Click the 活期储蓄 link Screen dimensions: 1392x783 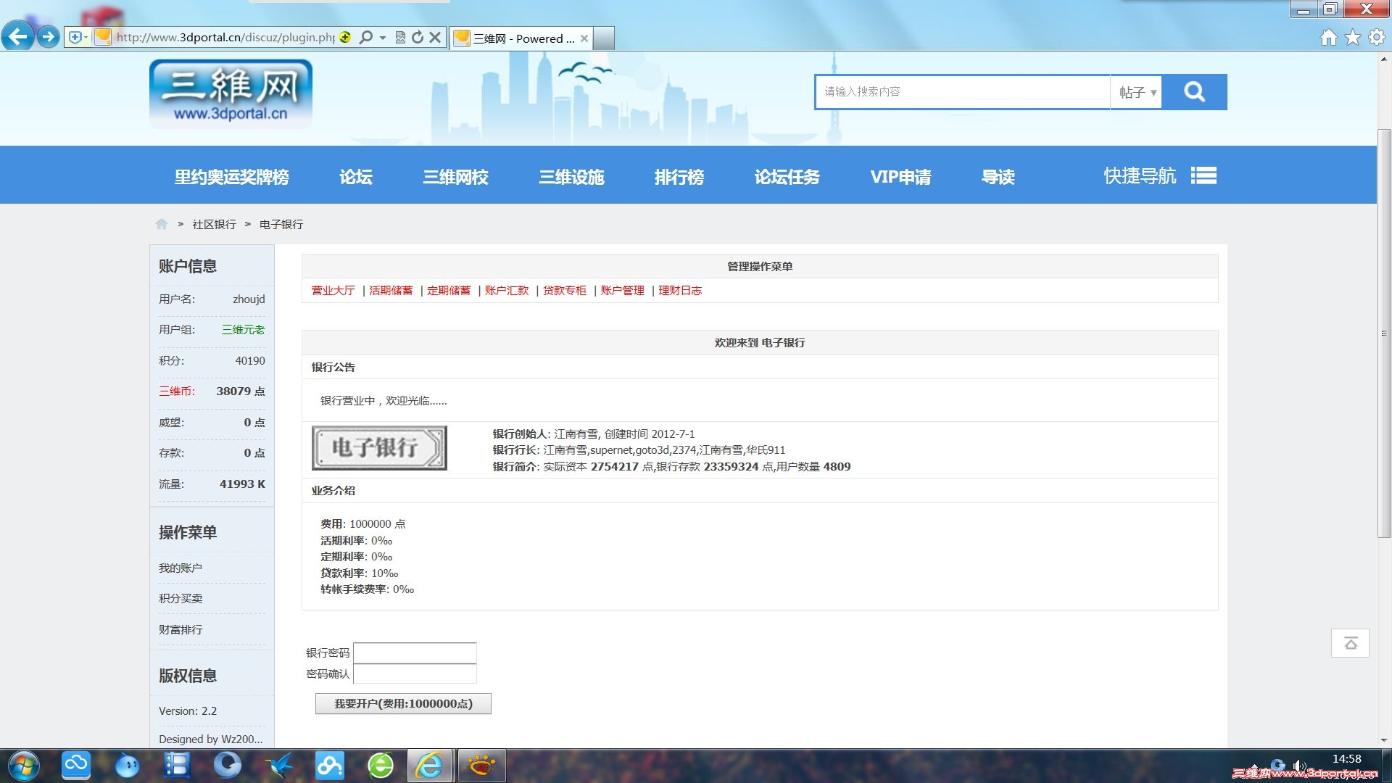[x=391, y=291]
